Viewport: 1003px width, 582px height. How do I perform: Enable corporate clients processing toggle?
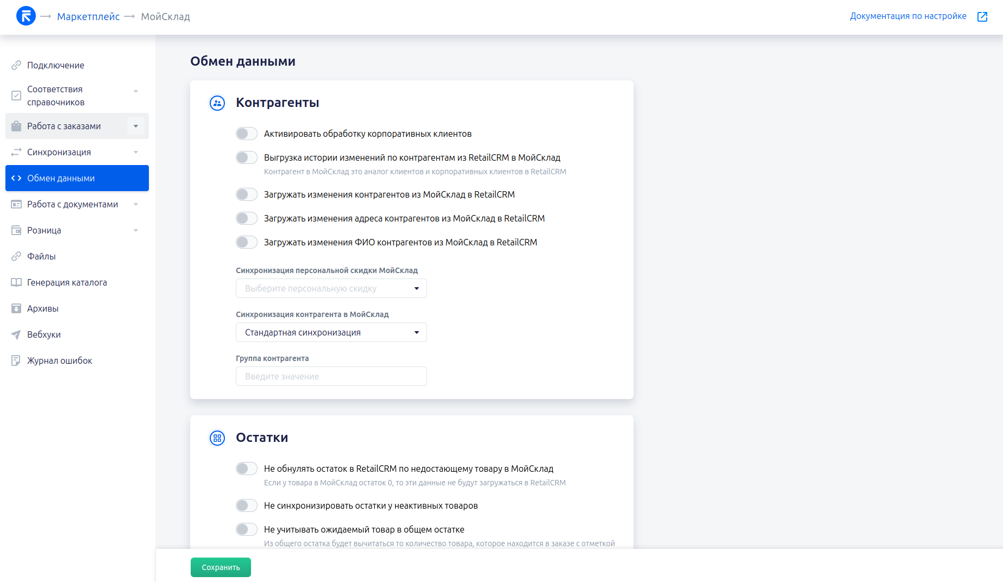(x=247, y=134)
